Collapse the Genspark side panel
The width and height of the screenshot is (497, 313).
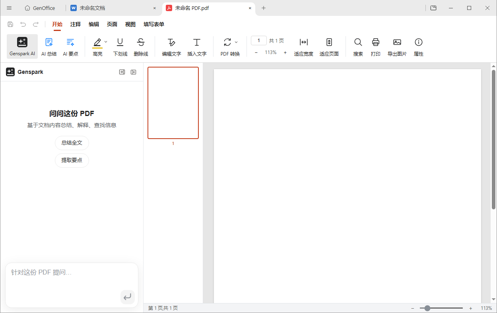click(x=134, y=72)
